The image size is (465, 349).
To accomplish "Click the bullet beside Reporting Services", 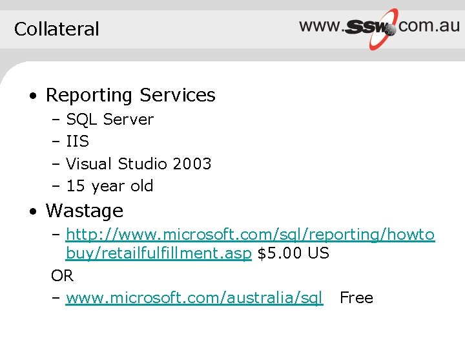I will click(32, 97).
